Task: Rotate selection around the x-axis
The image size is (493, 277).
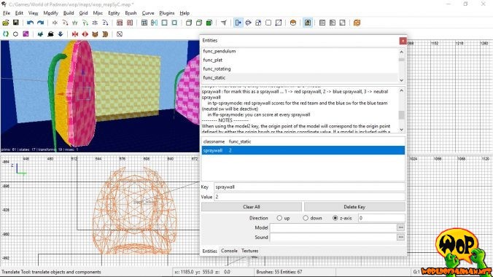Action: coord(65,23)
